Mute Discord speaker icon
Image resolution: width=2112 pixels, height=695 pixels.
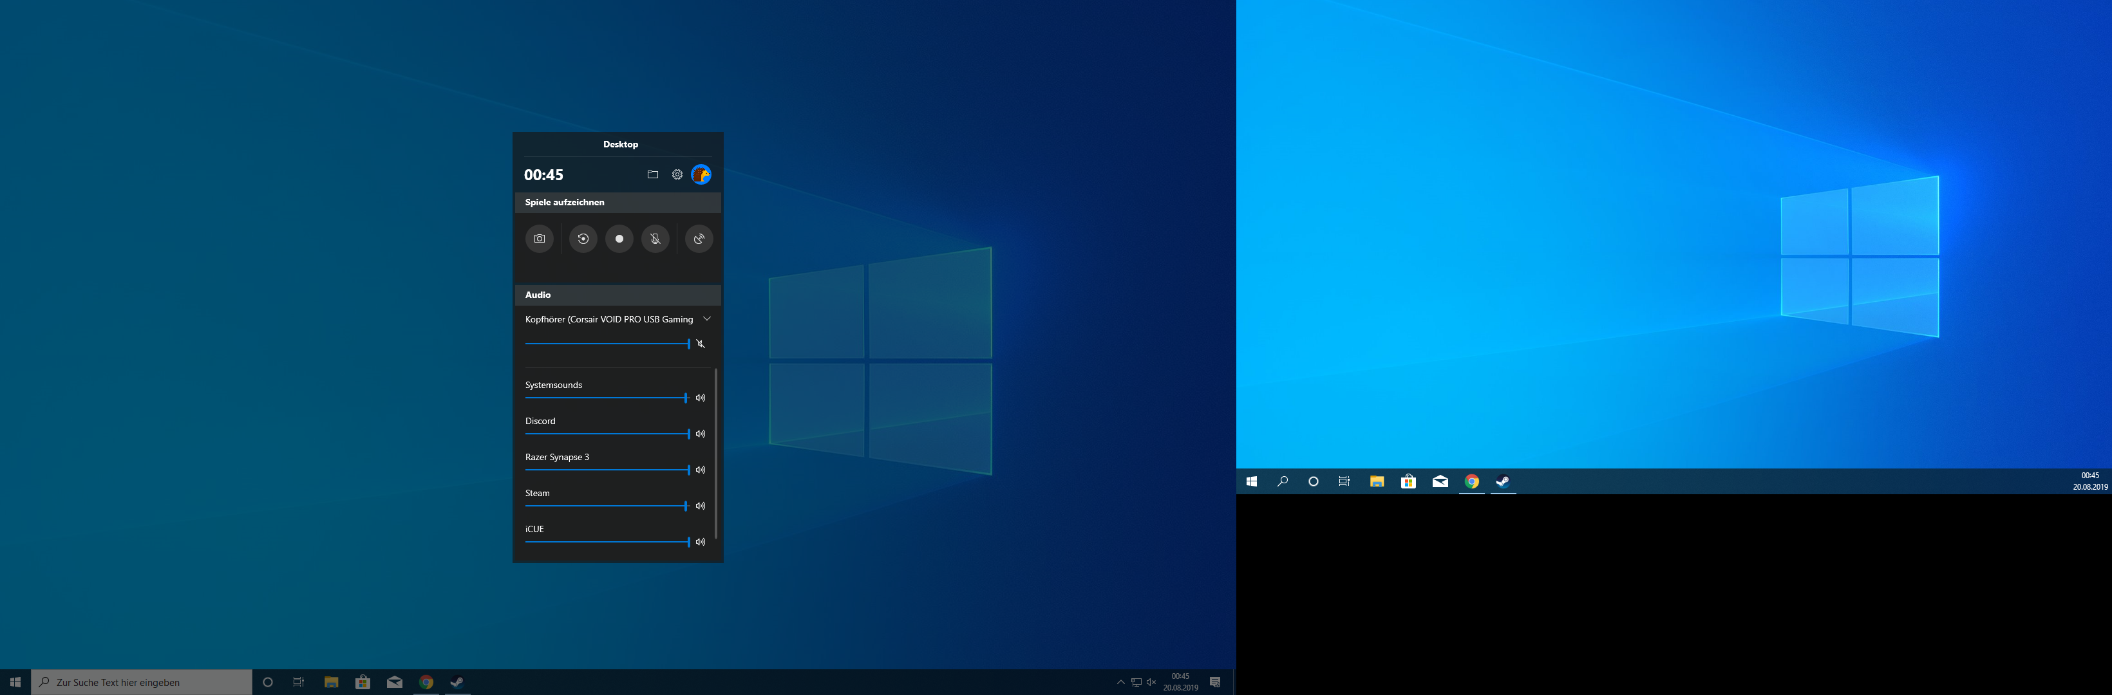coord(700,434)
